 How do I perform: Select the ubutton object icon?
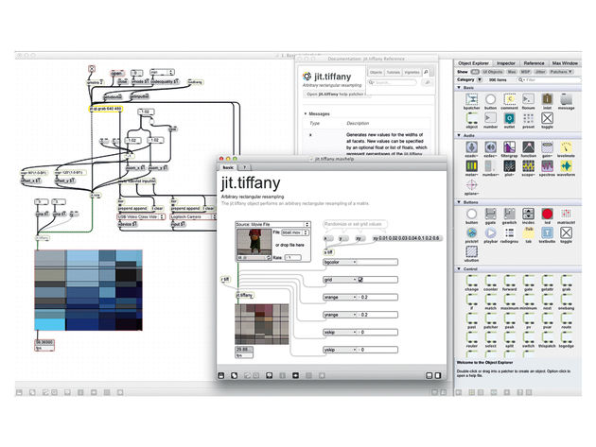click(x=471, y=251)
